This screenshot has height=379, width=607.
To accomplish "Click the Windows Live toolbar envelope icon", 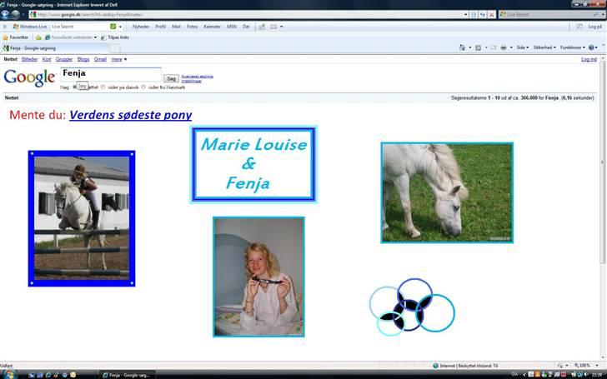I will tap(273, 27).
